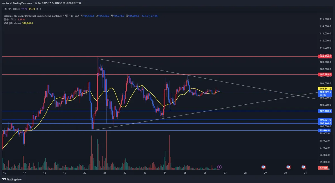Click date 21 on the time axis

pos(105,173)
